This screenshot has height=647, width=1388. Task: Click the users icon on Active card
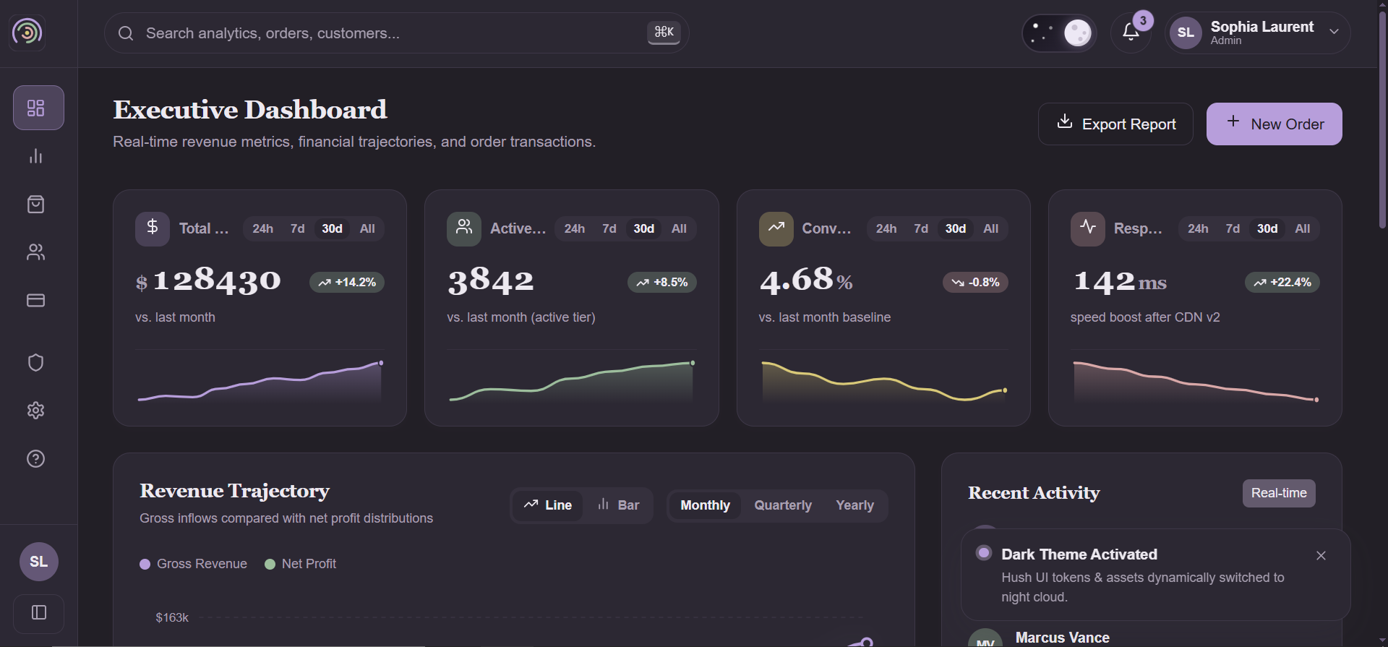(464, 228)
